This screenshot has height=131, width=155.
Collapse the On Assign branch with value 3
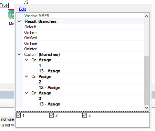(x=27, y=93)
